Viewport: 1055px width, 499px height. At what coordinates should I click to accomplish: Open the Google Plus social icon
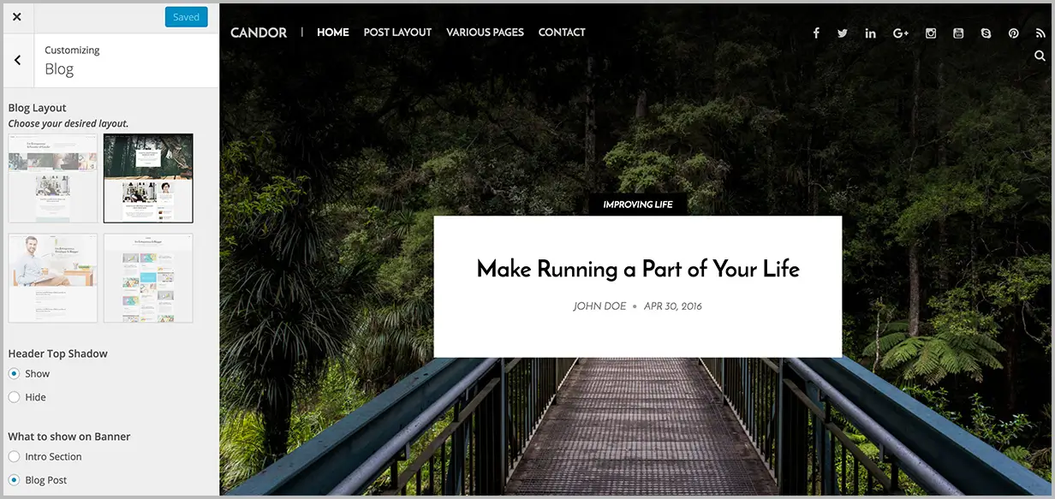click(x=901, y=33)
